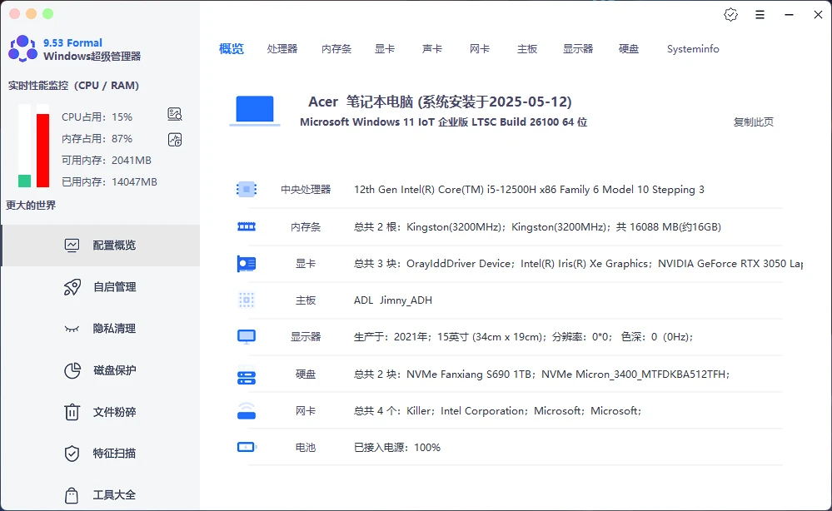Click the 已接入电源：100% battery text
832x511 pixels.
coord(397,448)
